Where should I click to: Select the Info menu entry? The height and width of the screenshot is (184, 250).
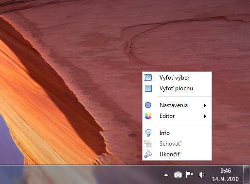[x=177, y=133]
